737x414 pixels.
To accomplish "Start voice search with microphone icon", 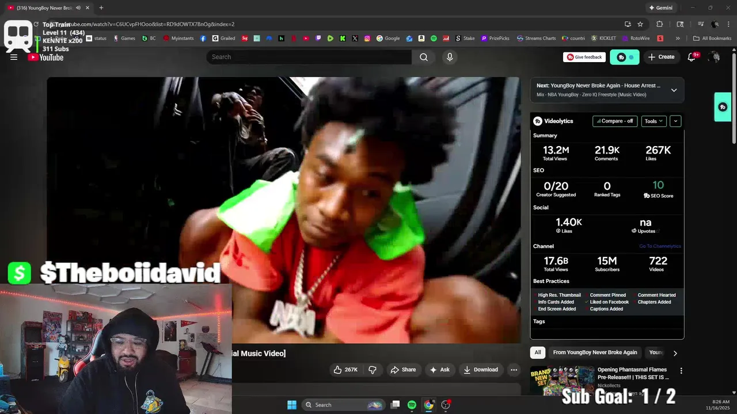I will tap(450, 57).
